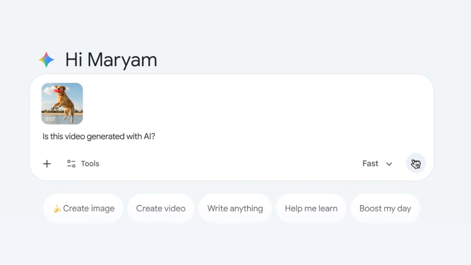Click the "Hi Maryam" greeting heading
The image size is (471, 265).
(x=111, y=60)
